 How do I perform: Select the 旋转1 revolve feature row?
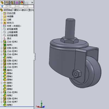coord(8,83)
